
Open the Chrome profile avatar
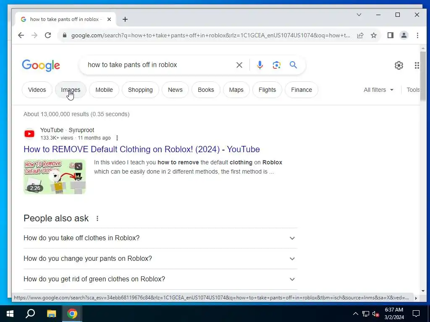(404, 35)
